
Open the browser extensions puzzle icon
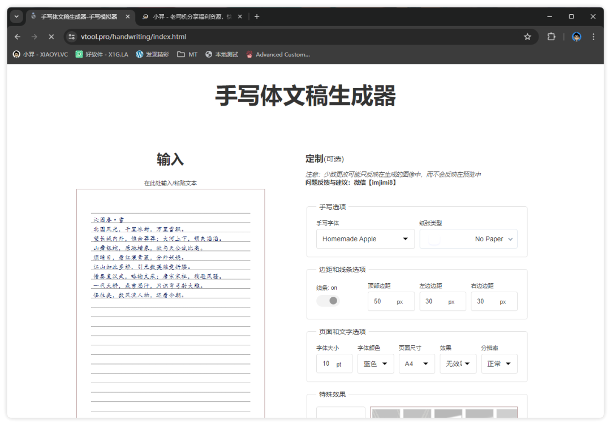click(x=551, y=37)
